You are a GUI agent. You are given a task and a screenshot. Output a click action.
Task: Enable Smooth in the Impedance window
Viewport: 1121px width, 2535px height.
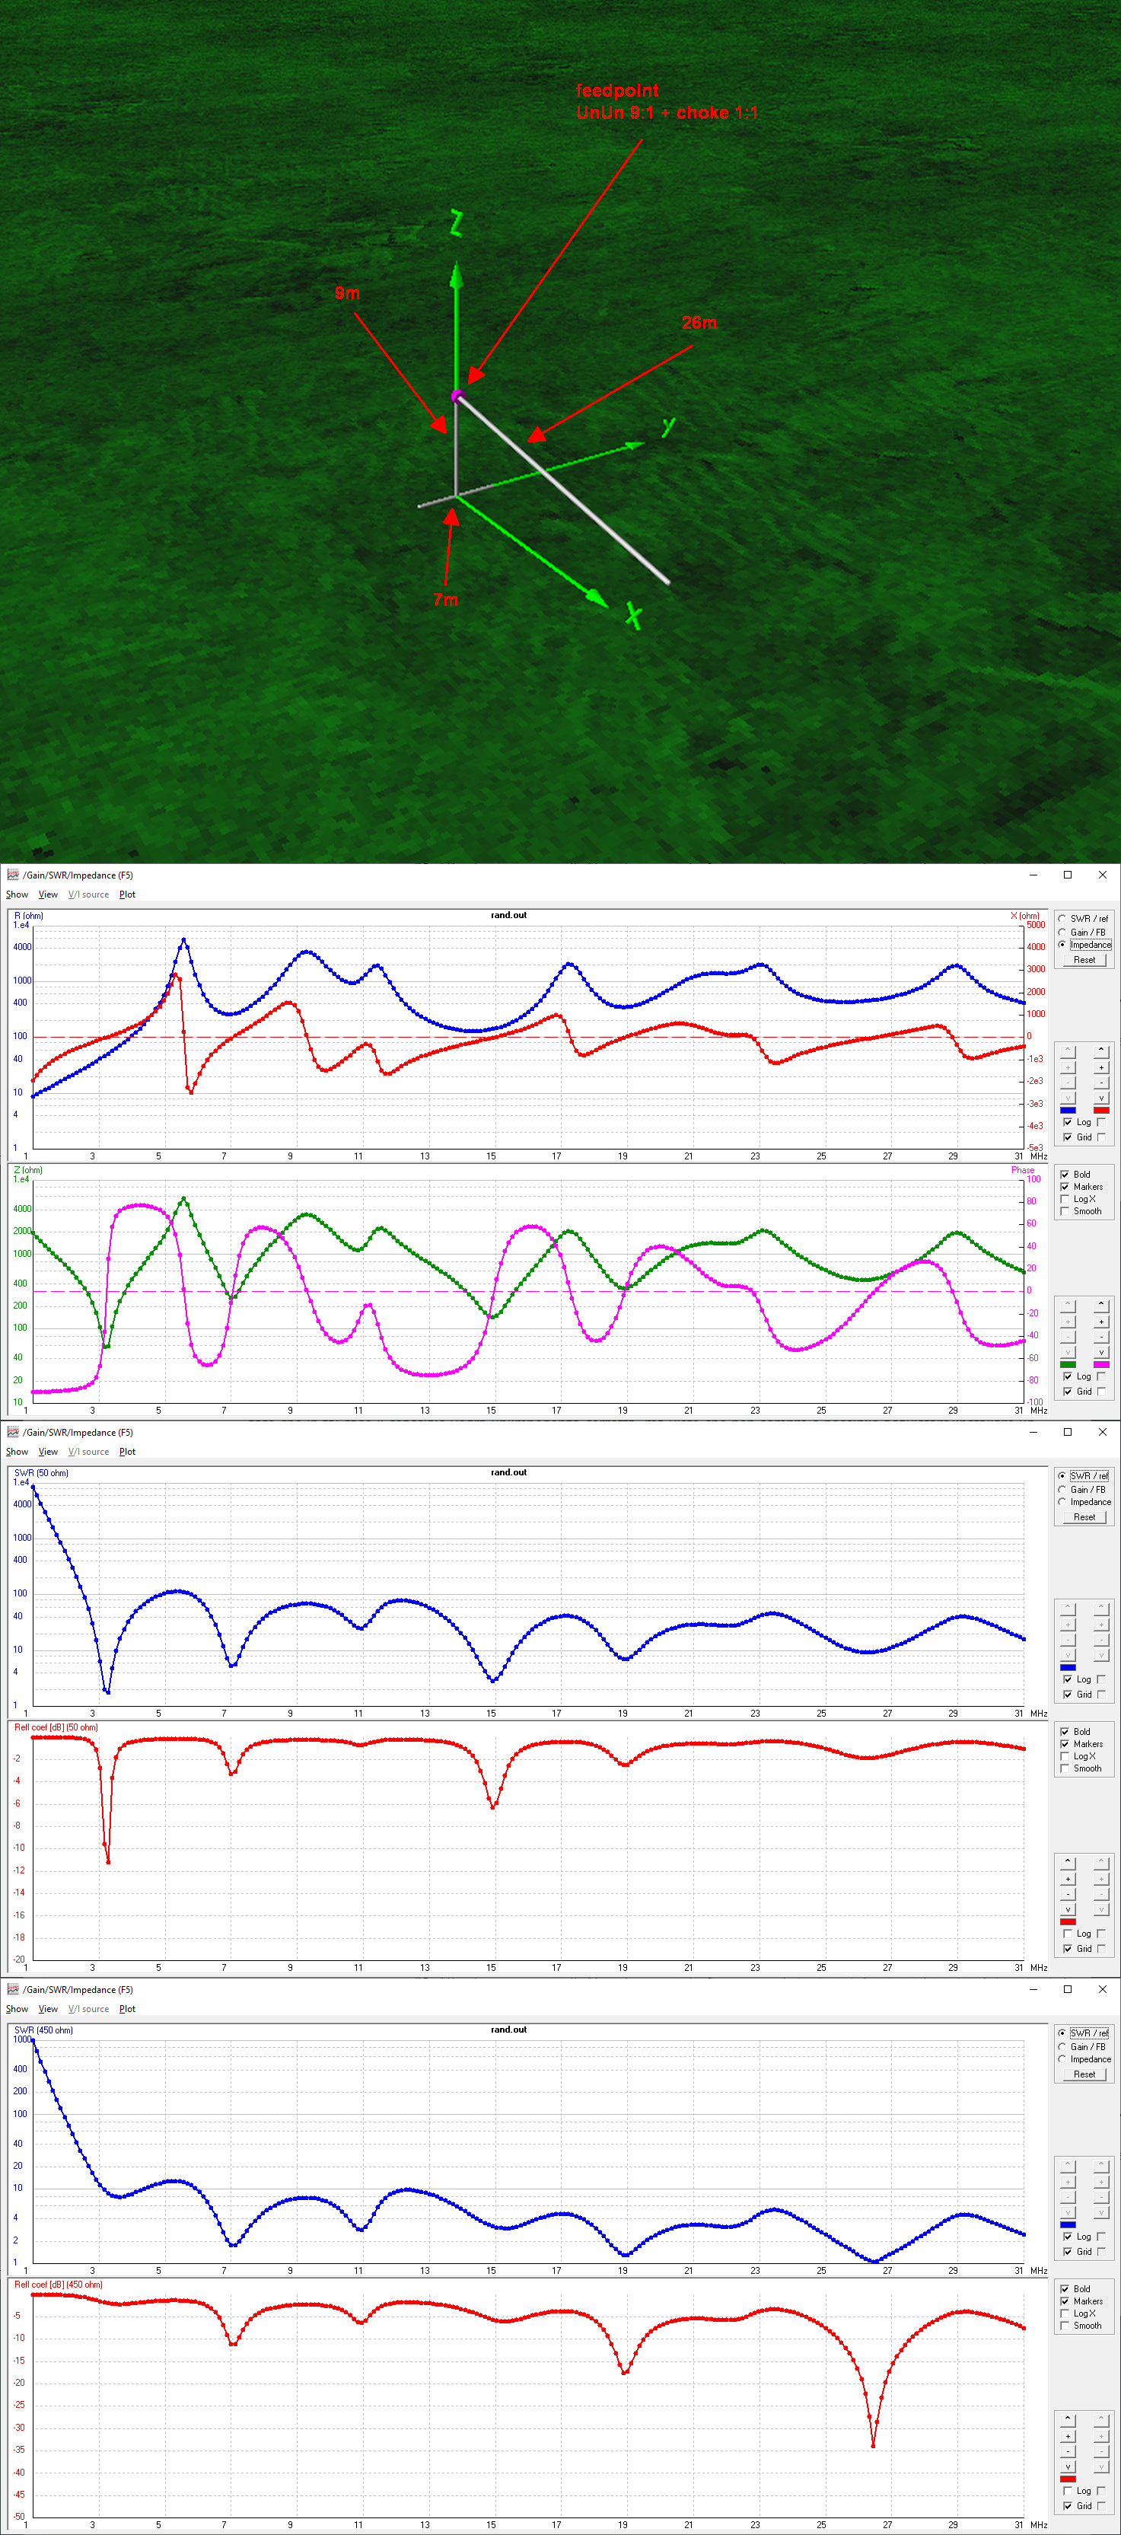(1065, 1211)
